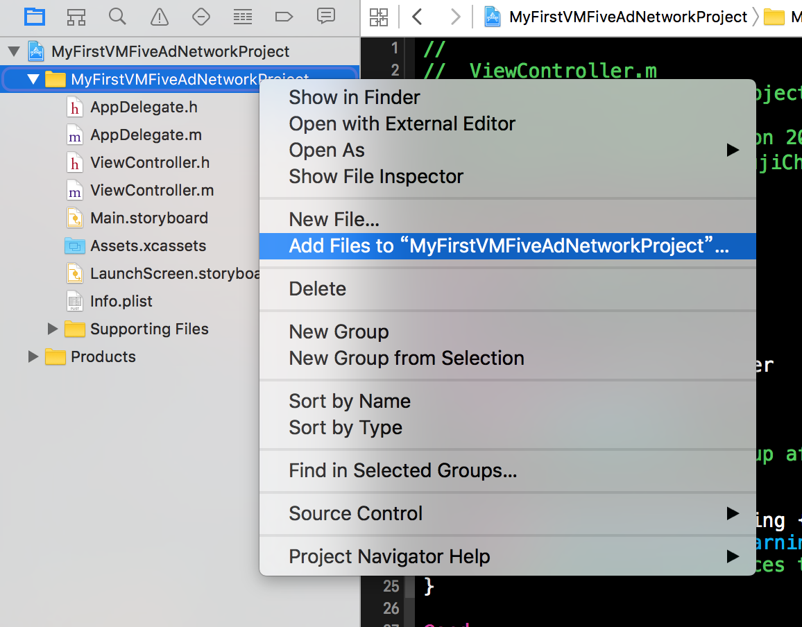Click the root project blueprint icon in navigator
Image resolution: width=802 pixels, height=627 pixels.
[36, 51]
